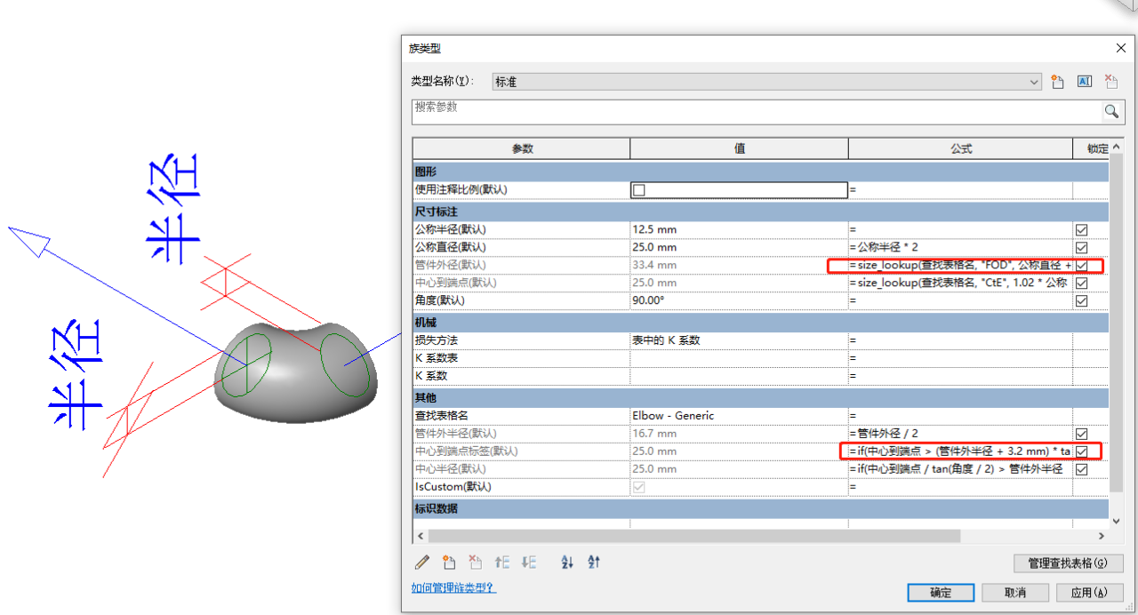The height and width of the screenshot is (615, 1138).
Task: Click the 取消 button
Action: pyautogui.click(x=1015, y=593)
